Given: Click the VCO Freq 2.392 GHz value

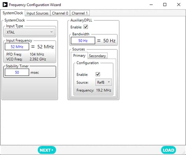Looking at the screenshot, I should tap(38, 59).
